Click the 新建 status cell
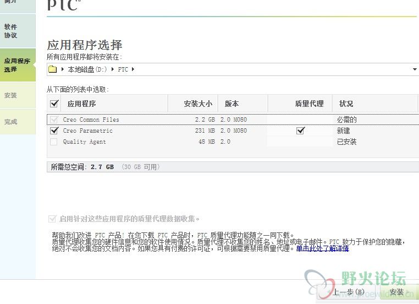Screen dimensions: 419x304 pyautogui.click(x=343, y=131)
